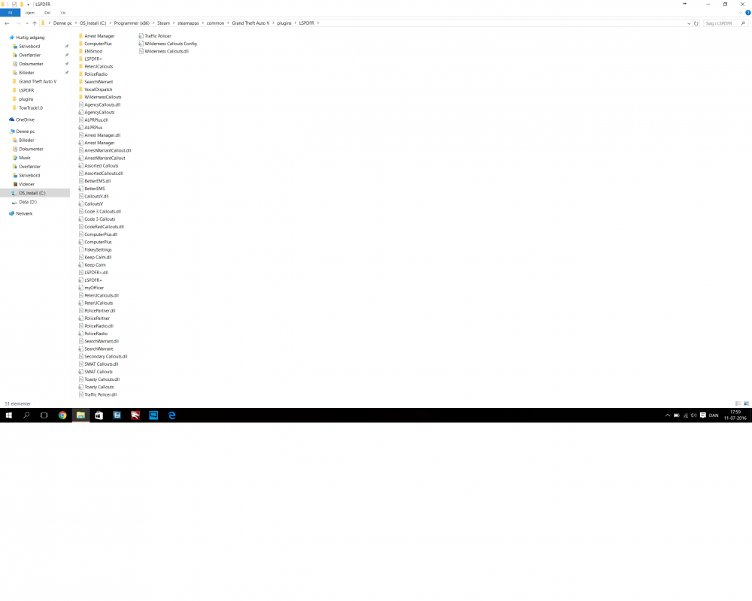
Task: Launch Microsoft Edge from taskbar
Action: pyautogui.click(x=171, y=415)
